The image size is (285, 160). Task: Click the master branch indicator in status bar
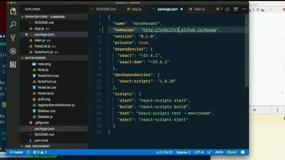click(16, 152)
